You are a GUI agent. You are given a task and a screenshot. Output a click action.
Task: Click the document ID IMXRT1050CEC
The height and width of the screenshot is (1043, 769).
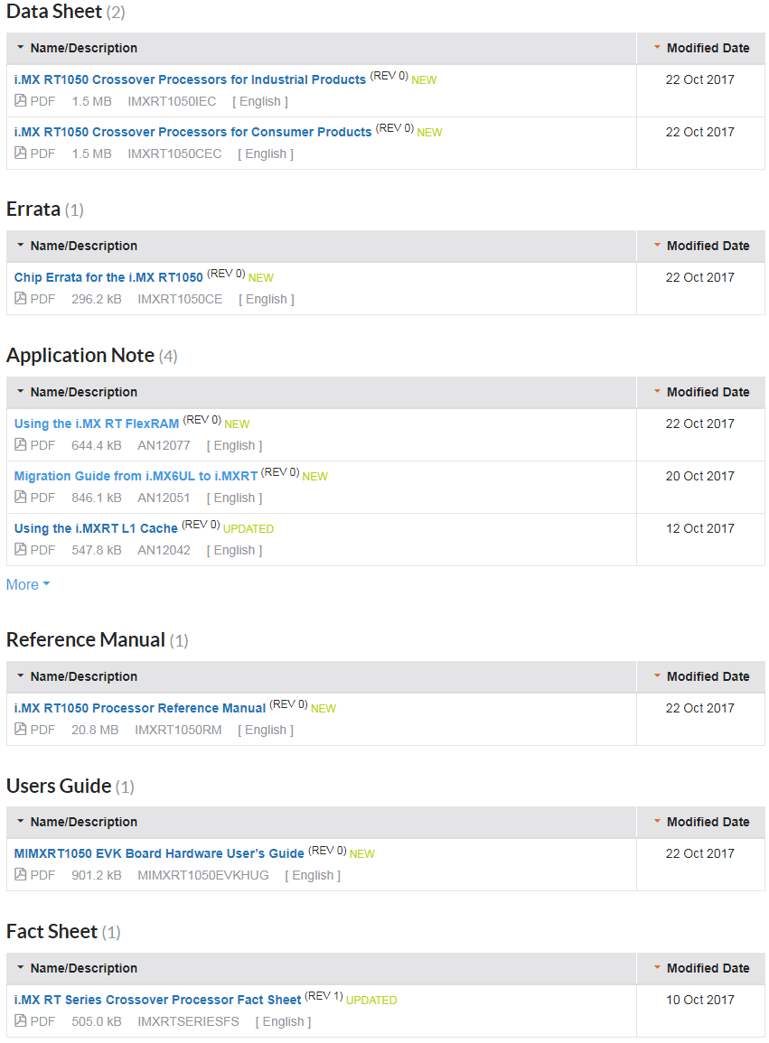pos(174,154)
